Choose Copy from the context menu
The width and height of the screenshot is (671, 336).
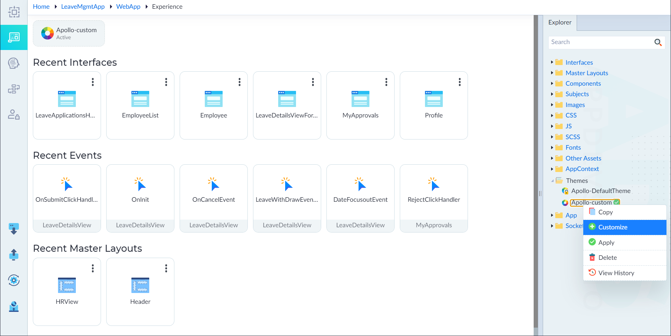[625, 212]
